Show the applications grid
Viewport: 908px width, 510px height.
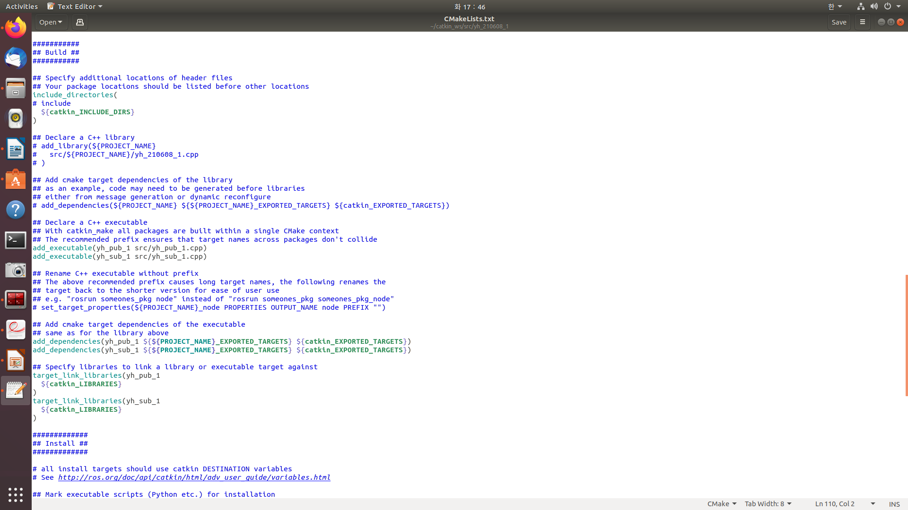pos(16,494)
